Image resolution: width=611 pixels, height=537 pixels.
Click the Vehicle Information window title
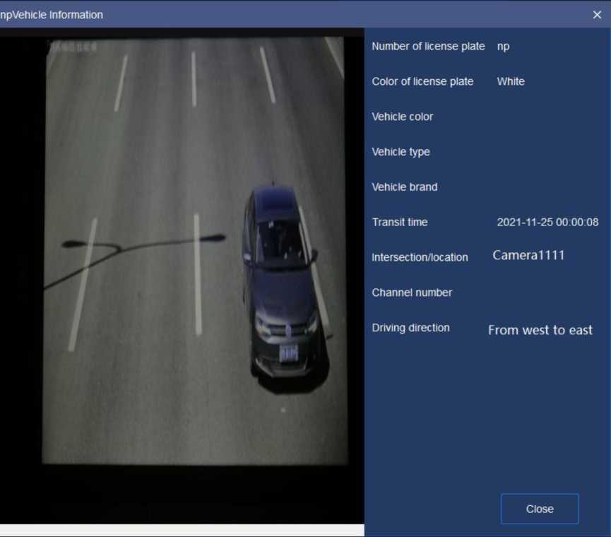click(x=52, y=15)
